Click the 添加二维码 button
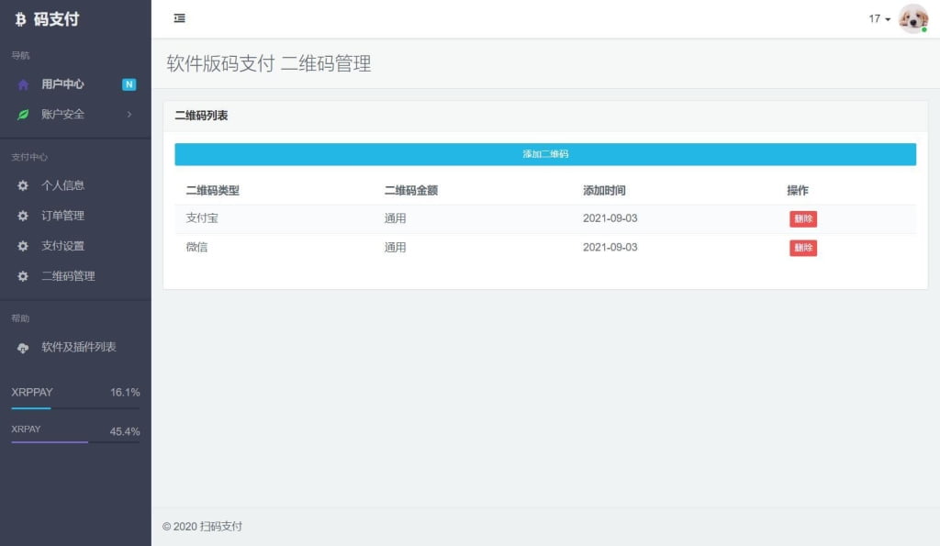 point(545,154)
